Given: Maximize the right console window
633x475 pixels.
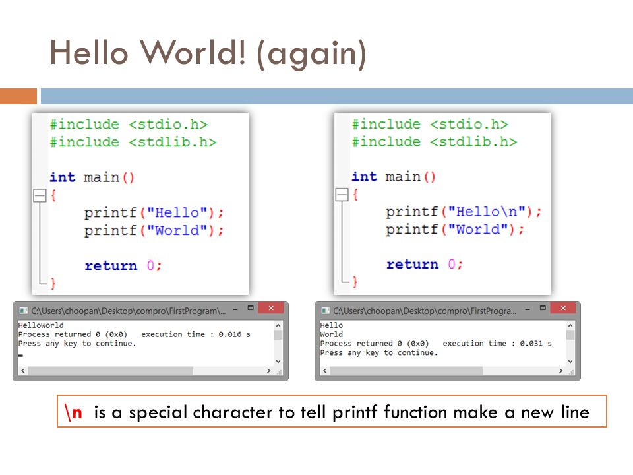Looking at the screenshot, I should (x=543, y=308).
